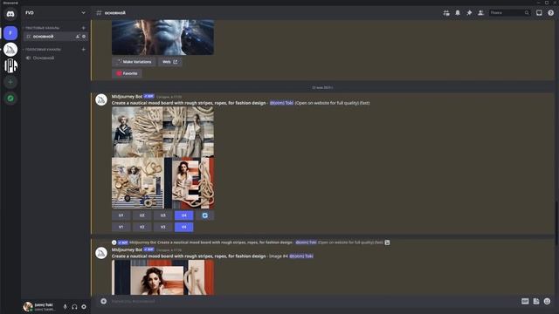Select the F server icon
This screenshot has width=559, height=314.
coord(10,33)
